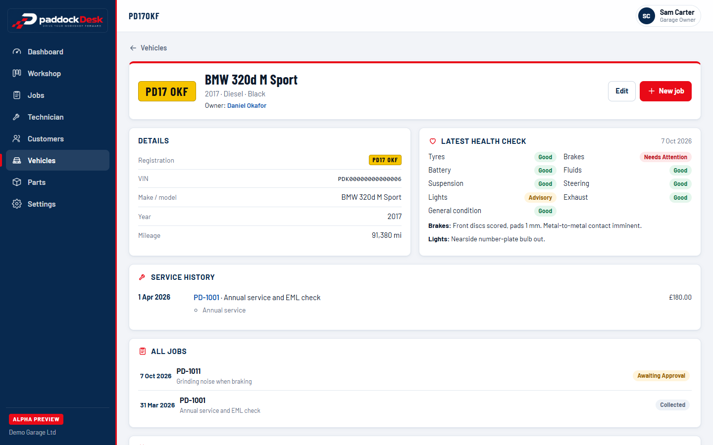713x445 pixels.
Task: Click the Needs Attention brakes badge
Action: [x=665, y=157]
